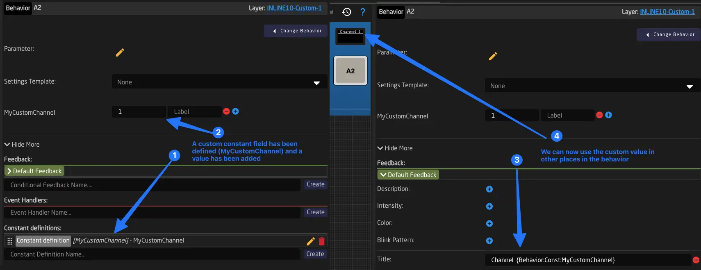Viewport: 701px width, 270px height.
Task: Expand Default Feedback in the left panel
Action: 34,171
